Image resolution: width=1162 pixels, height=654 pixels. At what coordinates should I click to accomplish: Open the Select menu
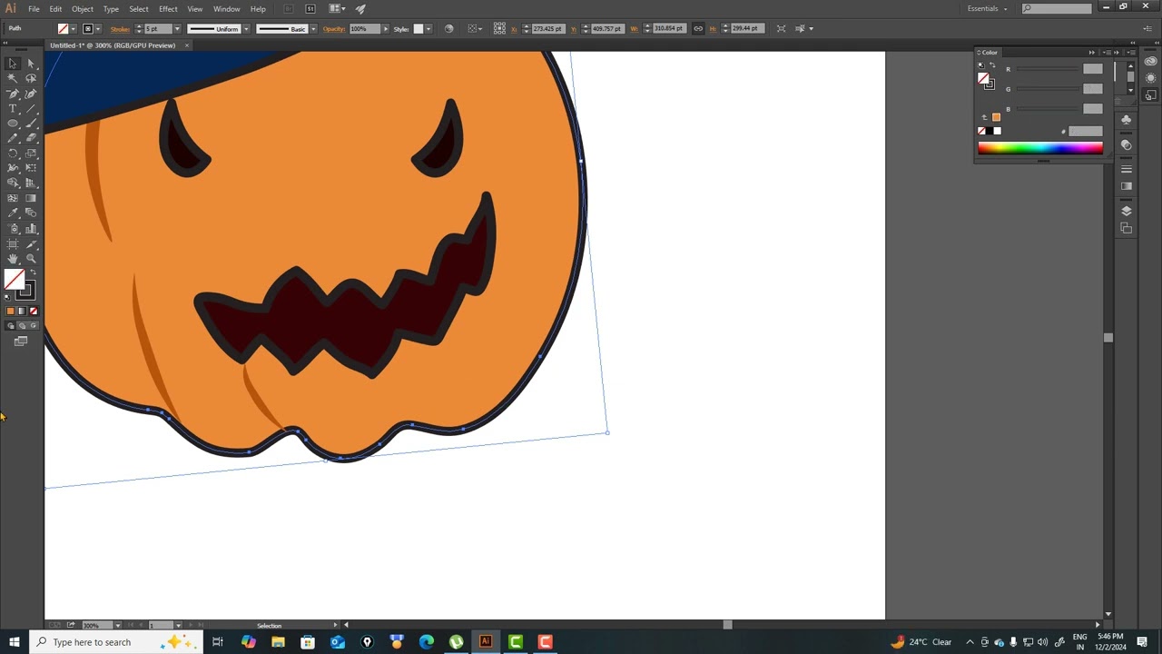pos(139,9)
